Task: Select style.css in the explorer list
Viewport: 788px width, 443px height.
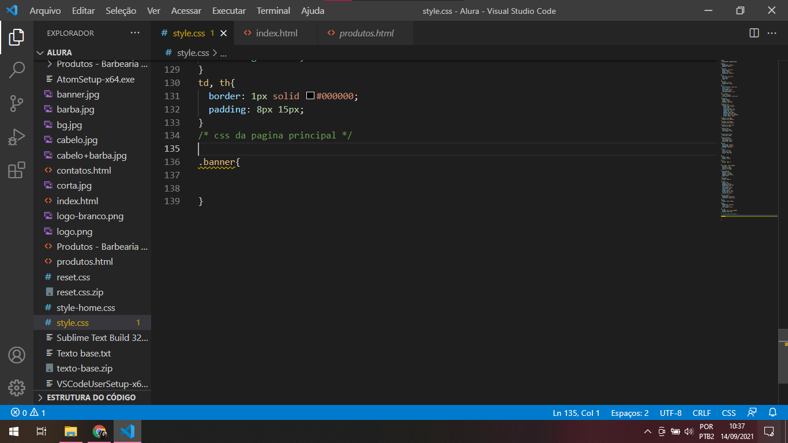Action: pos(92,322)
